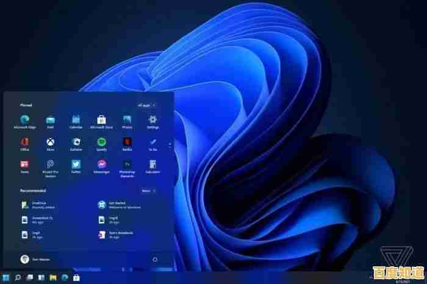This screenshot has width=427, height=284.
Task: Launch the Xbox app
Action: (x=50, y=142)
